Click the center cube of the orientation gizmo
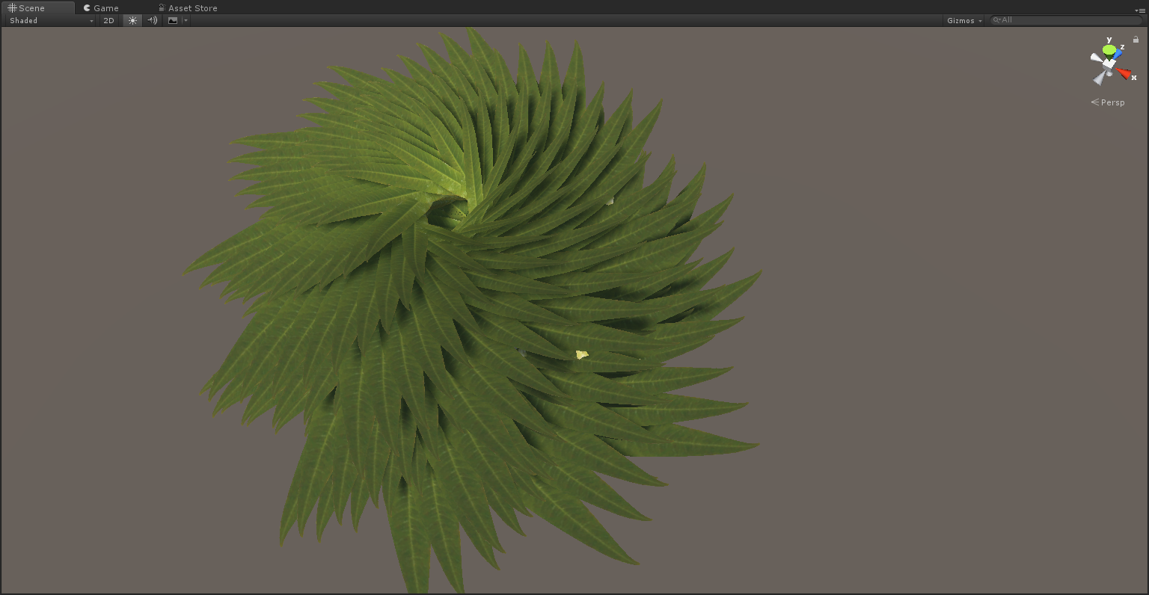 click(x=1109, y=65)
